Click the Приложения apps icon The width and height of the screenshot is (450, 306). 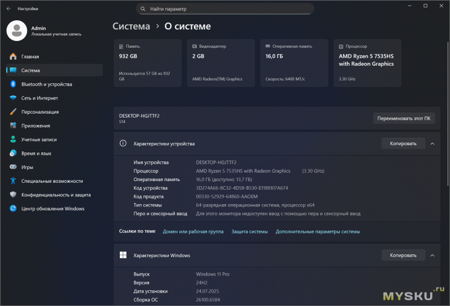(13, 125)
